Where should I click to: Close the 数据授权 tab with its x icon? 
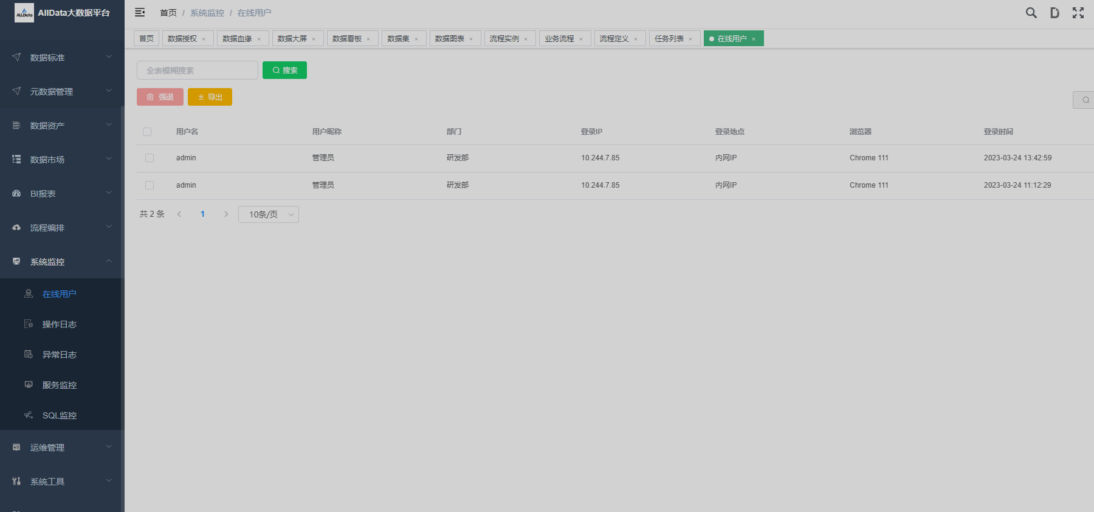point(204,39)
